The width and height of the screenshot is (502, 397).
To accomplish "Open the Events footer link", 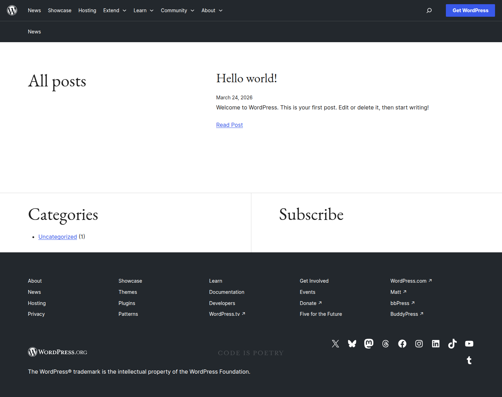I will [307, 292].
